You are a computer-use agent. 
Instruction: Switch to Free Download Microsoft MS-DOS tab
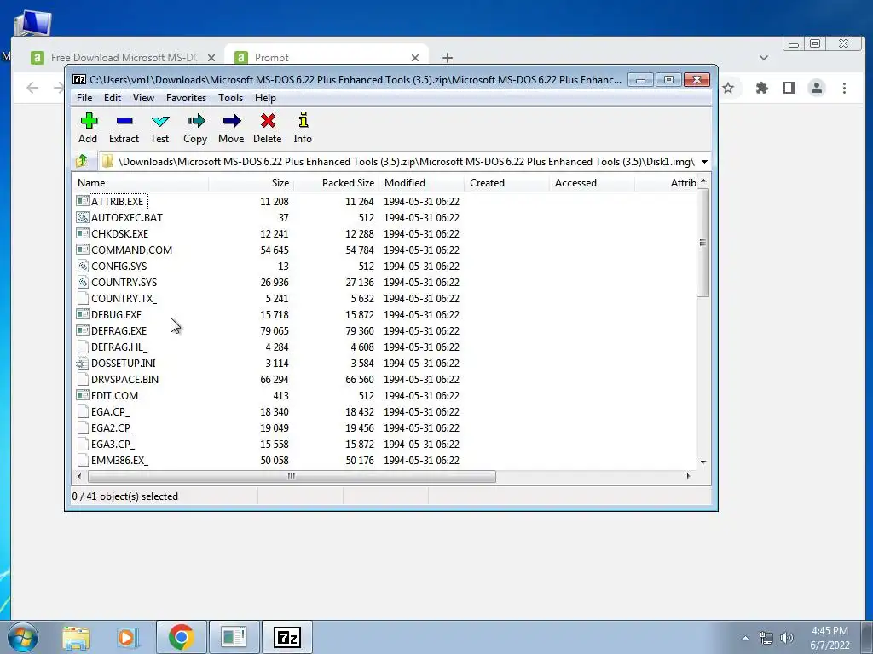coord(123,58)
